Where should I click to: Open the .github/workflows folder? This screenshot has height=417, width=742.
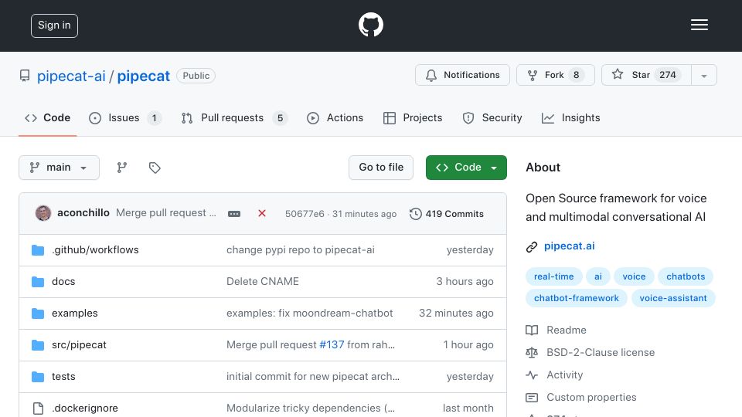(x=95, y=249)
